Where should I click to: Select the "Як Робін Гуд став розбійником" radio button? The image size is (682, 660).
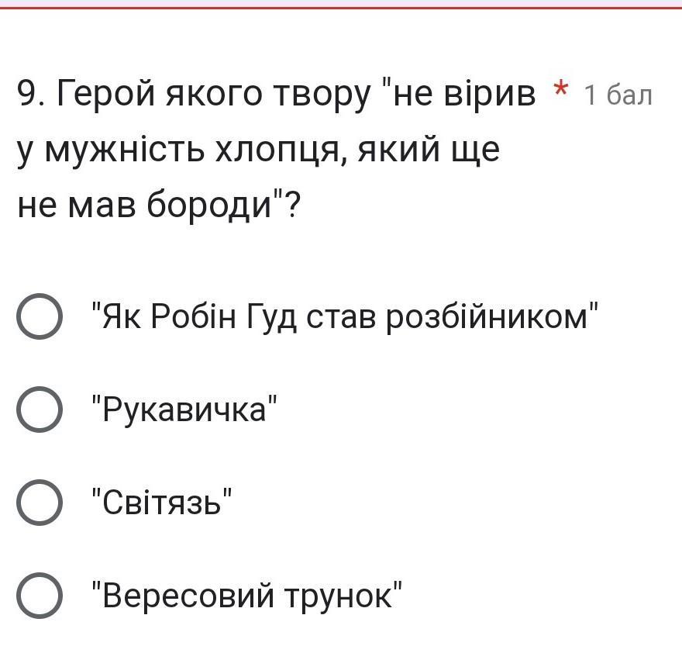coord(39,316)
